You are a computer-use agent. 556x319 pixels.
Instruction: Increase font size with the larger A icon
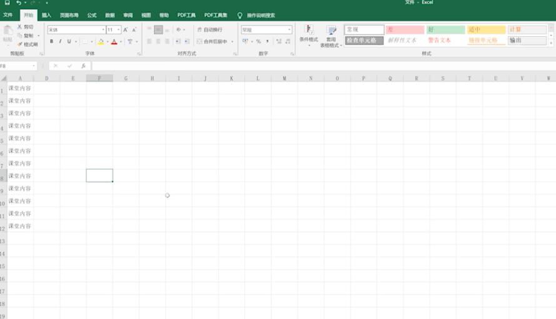[x=125, y=30]
